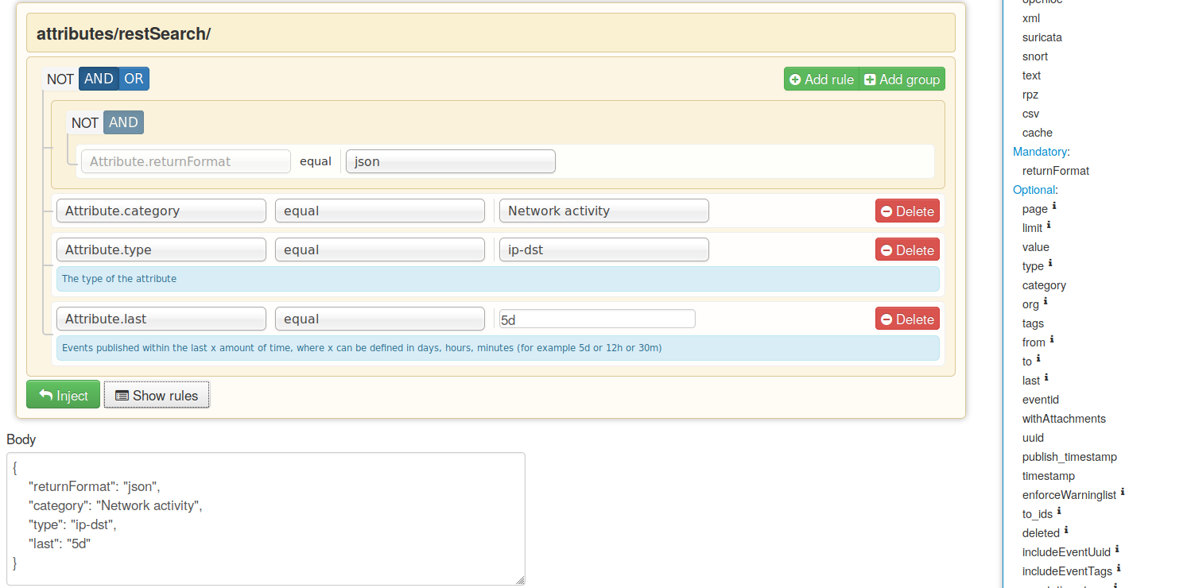Open the Network activity value dropdown
1191x588 pixels.
click(x=603, y=211)
